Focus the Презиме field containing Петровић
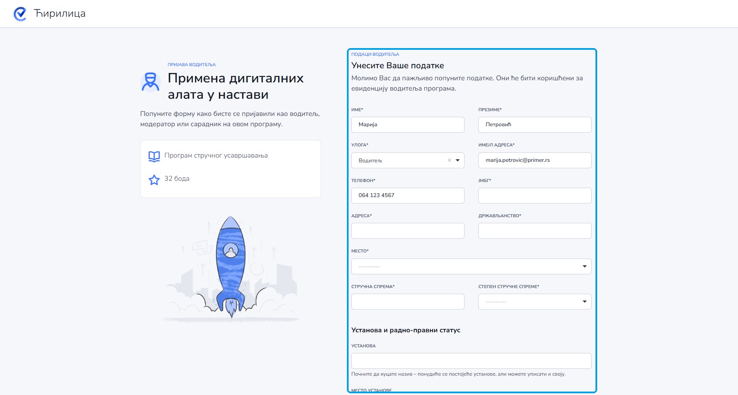Viewport: 738px width, 395px height. 535,125
